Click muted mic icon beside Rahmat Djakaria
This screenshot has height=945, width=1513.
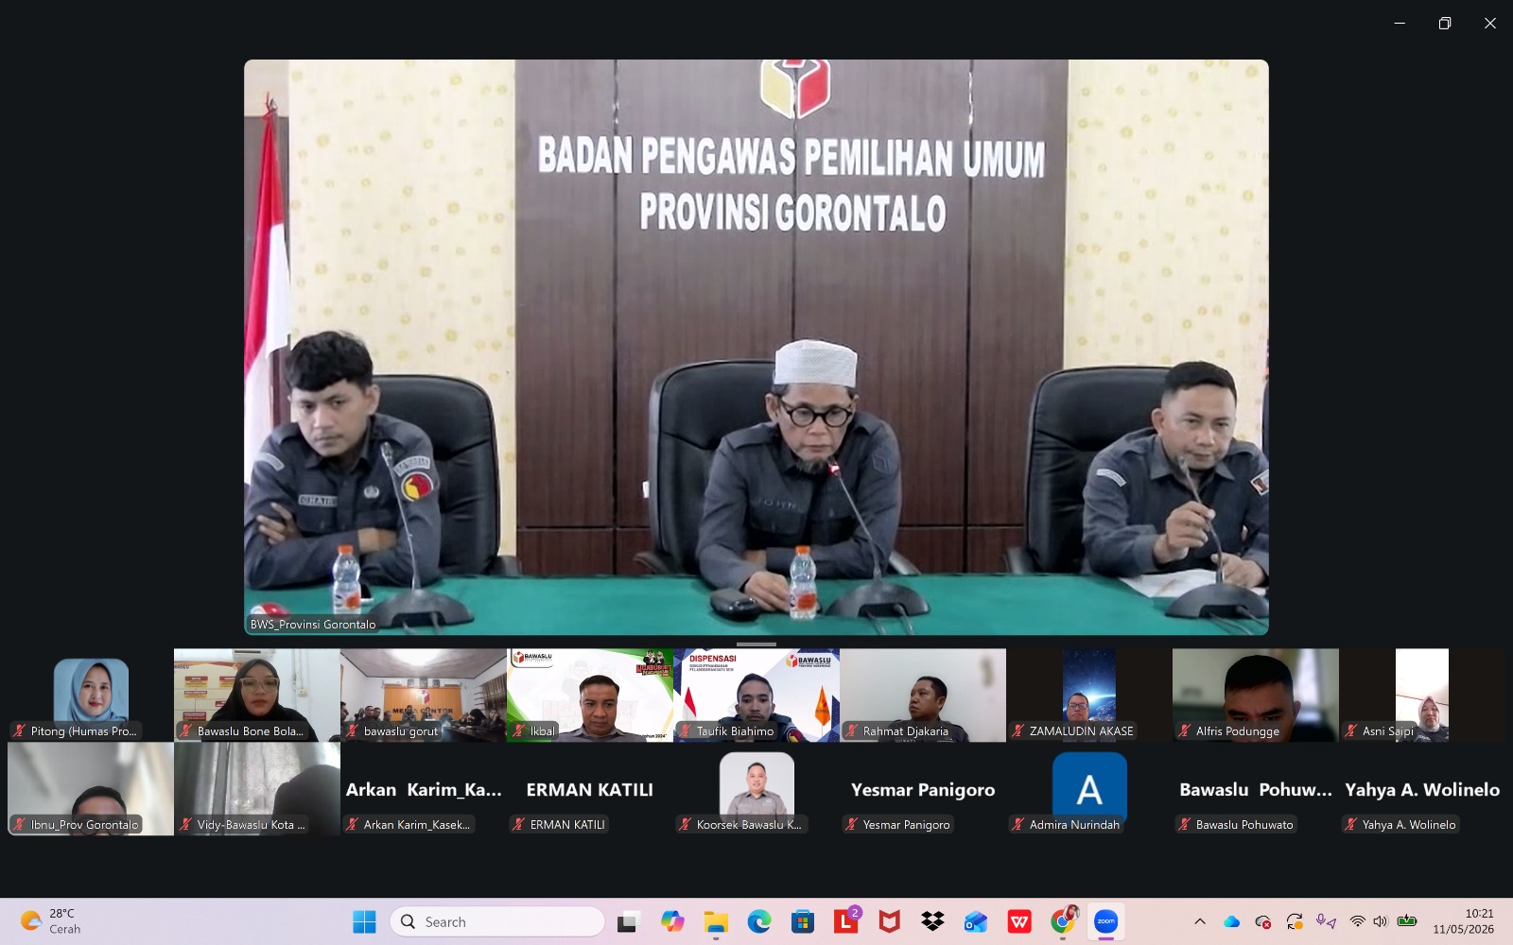click(851, 730)
